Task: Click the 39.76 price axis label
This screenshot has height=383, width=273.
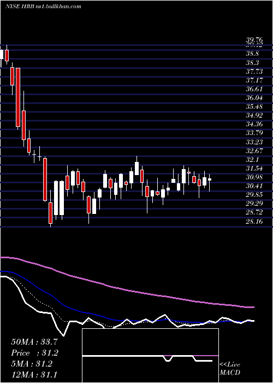Action: click(x=254, y=40)
